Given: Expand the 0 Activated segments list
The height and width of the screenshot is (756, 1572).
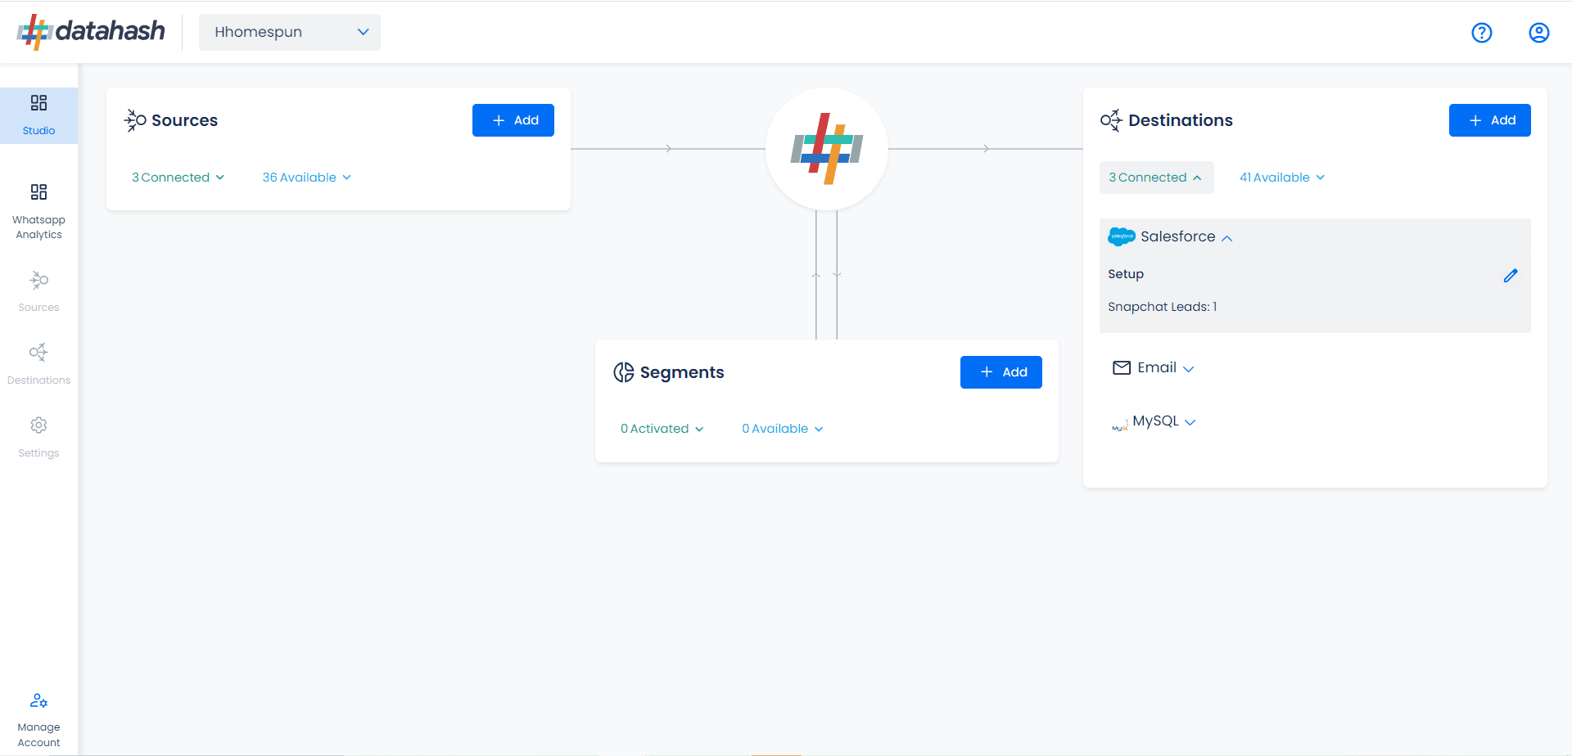Looking at the screenshot, I should [x=662, y=429].
